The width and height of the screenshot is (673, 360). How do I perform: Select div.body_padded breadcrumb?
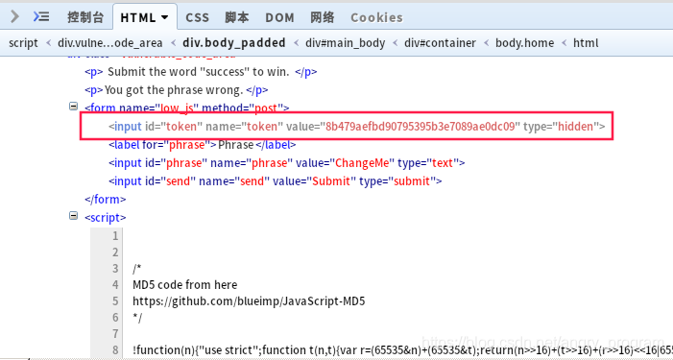point(234,43)
